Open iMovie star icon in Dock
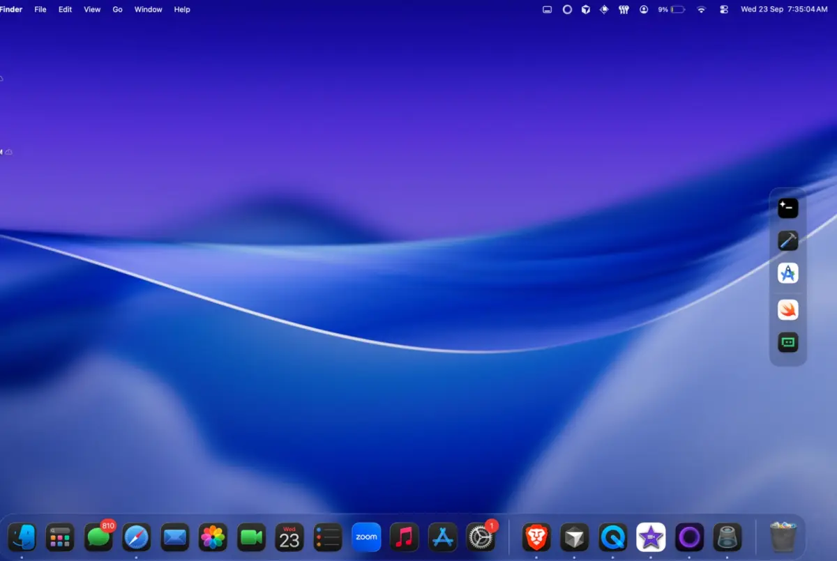This screenshot has width=837, height=561. tap(651, 537)
